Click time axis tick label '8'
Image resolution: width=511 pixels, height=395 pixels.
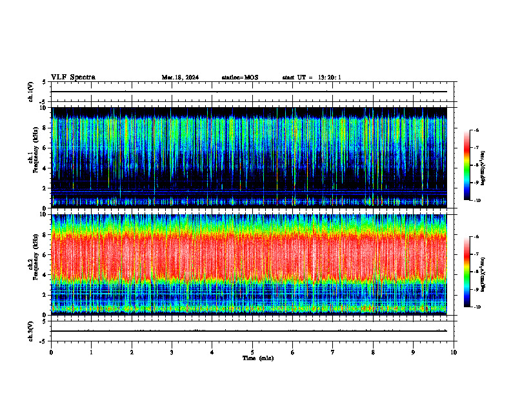[373, 352]
